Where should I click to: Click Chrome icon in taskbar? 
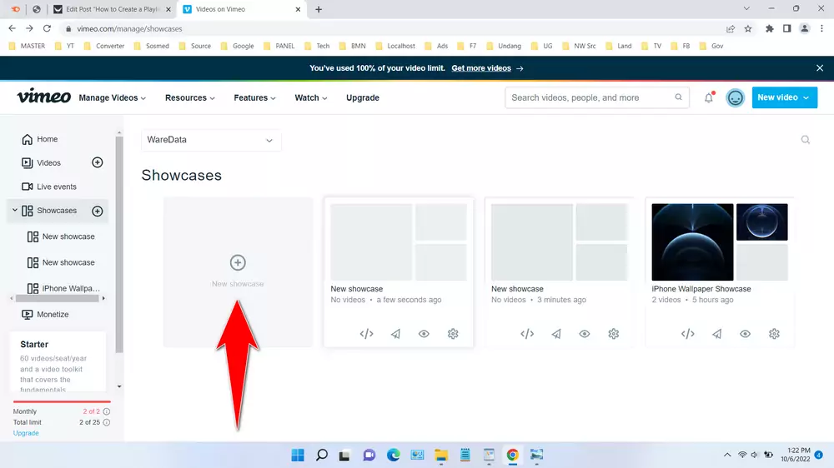tap(512, 456)
